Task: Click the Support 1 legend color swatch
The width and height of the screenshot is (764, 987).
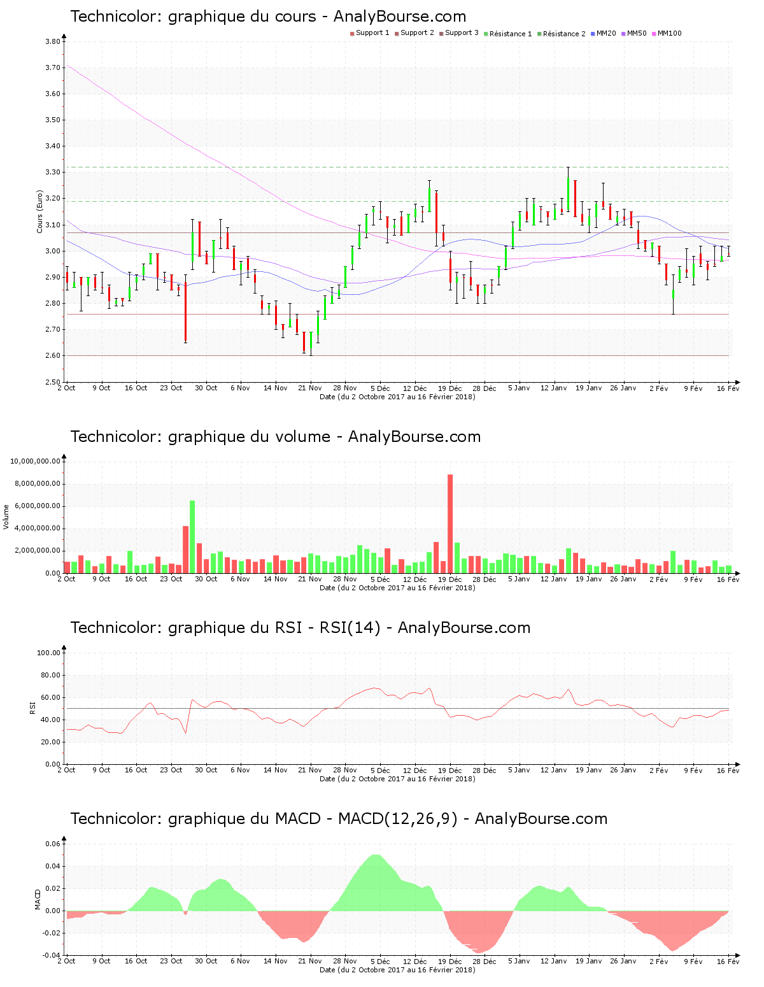Action: click(352, 34)
